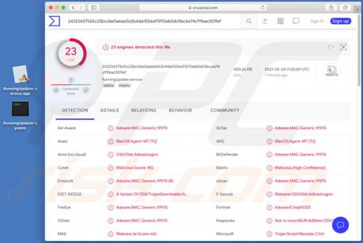
Task: Reload page using address bar icon
Action: tap(263, 8)
